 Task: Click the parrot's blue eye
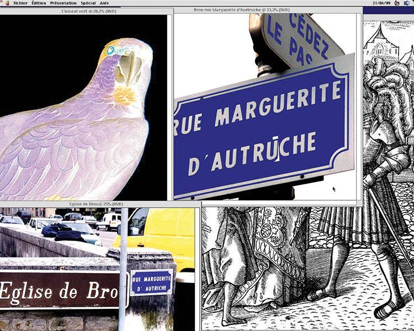110,50
